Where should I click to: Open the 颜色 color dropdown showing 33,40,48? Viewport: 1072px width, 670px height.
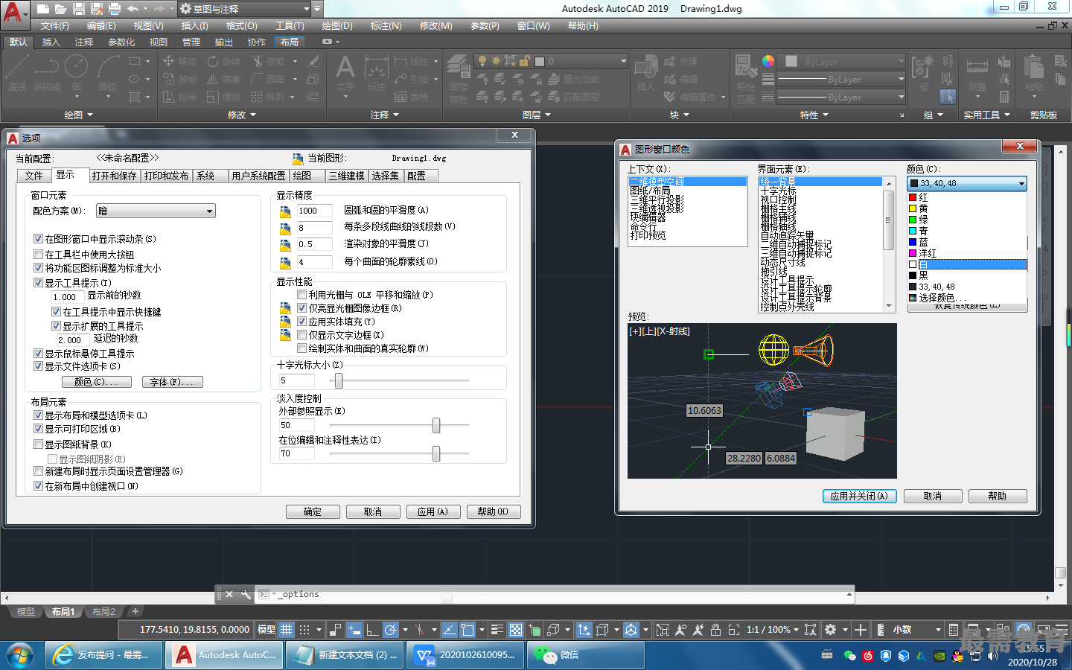click(967, 183)
